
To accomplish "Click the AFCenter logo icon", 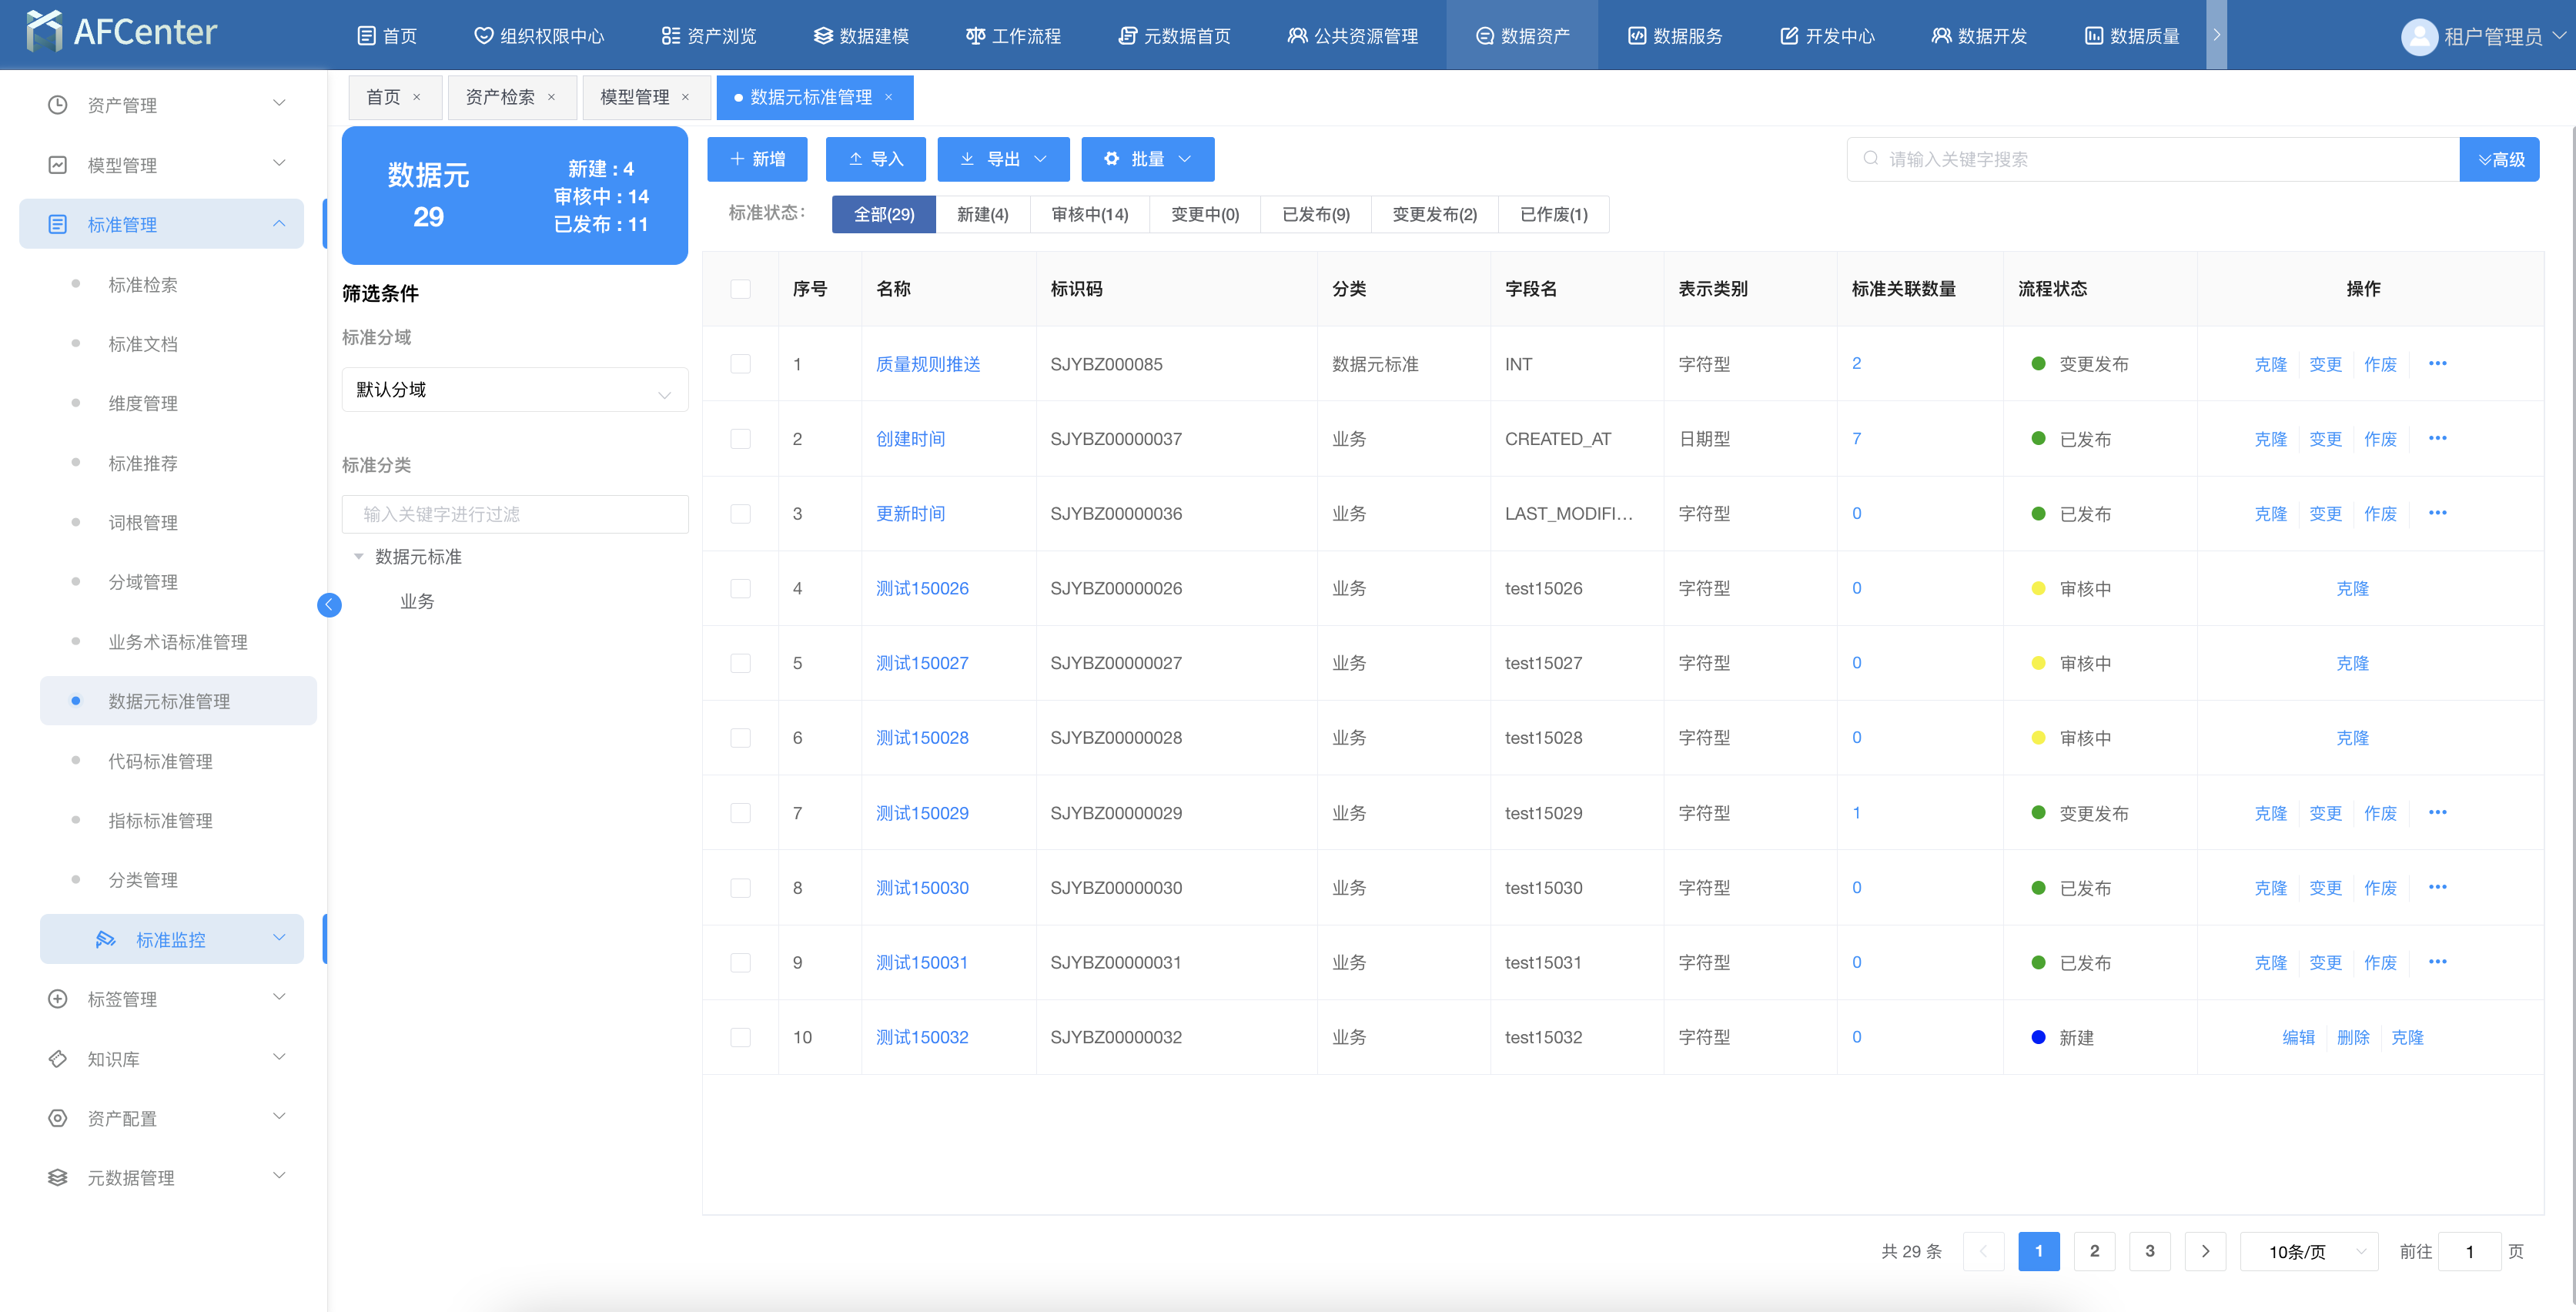I will [x=44, y=32].
